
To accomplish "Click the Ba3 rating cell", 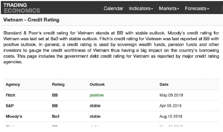I will tap(56, 116).
